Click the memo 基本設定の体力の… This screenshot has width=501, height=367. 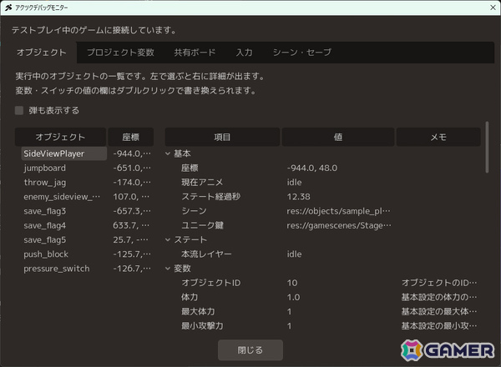(439, 297)
